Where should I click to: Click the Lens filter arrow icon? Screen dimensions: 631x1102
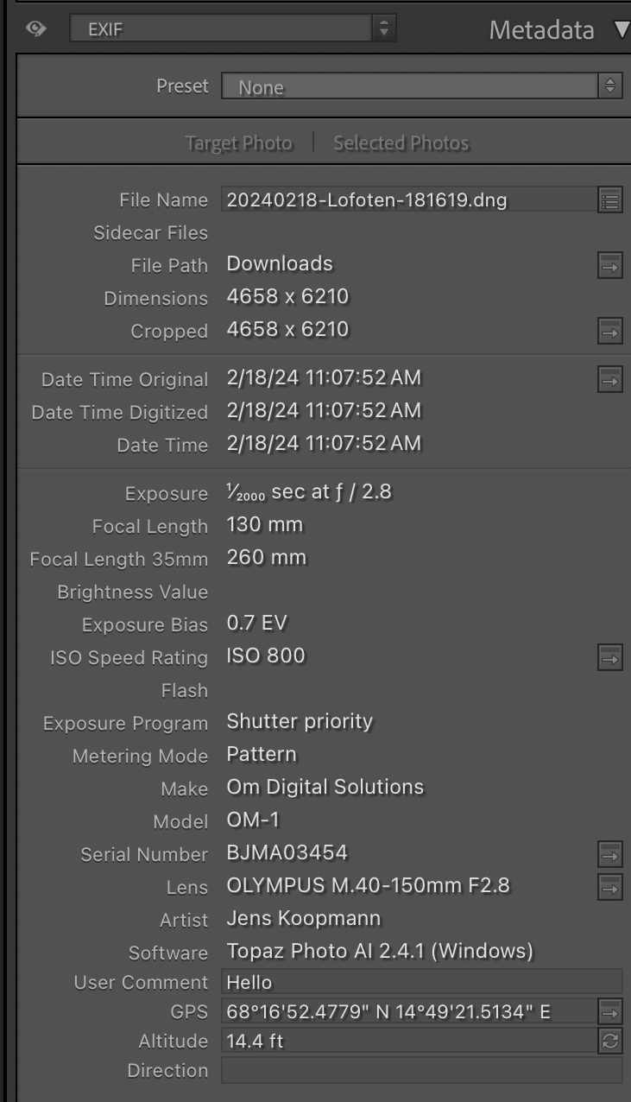610,887
